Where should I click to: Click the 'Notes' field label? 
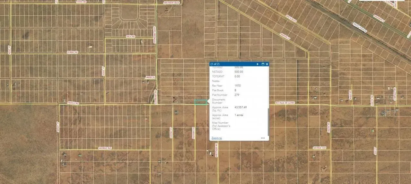tap(215, 81)
